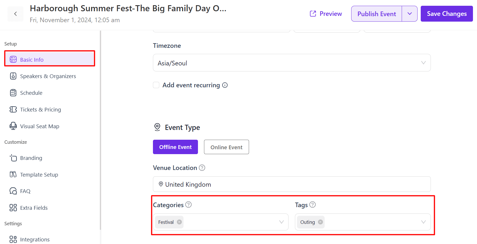Screen dimensions: 477x244
Task: Click the Tickets & Pricing ticket icon
Action: (13, 109)
